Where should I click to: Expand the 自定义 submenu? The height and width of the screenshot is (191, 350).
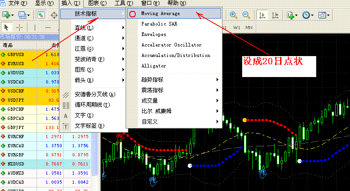click(174, 122)
